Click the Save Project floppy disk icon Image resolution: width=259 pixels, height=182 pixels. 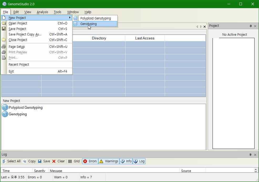(x=4, y=29)
